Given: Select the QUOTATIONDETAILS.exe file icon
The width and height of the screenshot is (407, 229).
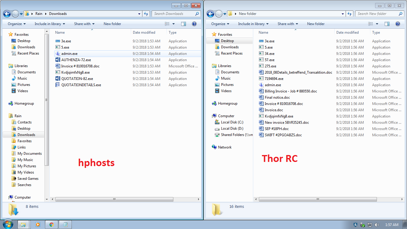Looking at the screenshot, I should click(58, 85).
